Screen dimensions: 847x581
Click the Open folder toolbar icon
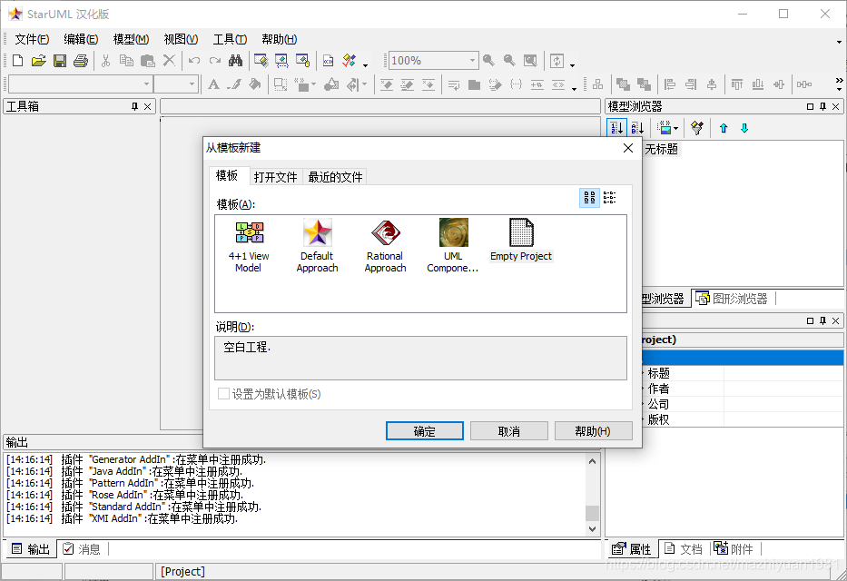tap(38, 61)
